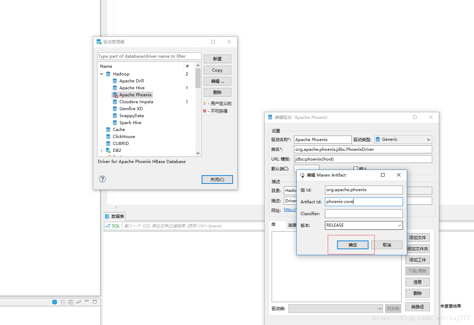Click the 关闭(C) button
Image resolution: width=474 pixels, height=325 pixels.
click(x=217, y=180)
